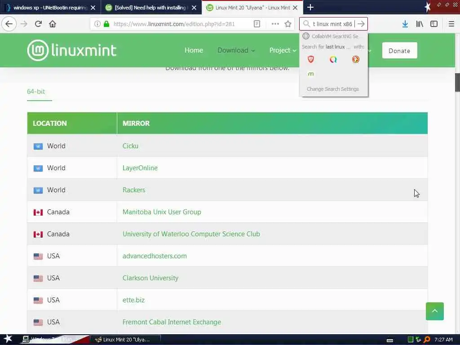Open the browser hamburger menu
The image size is (460, 345).
click(451, 24)
